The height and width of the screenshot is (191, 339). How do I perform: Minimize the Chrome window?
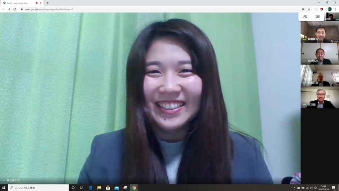point(319,3)
